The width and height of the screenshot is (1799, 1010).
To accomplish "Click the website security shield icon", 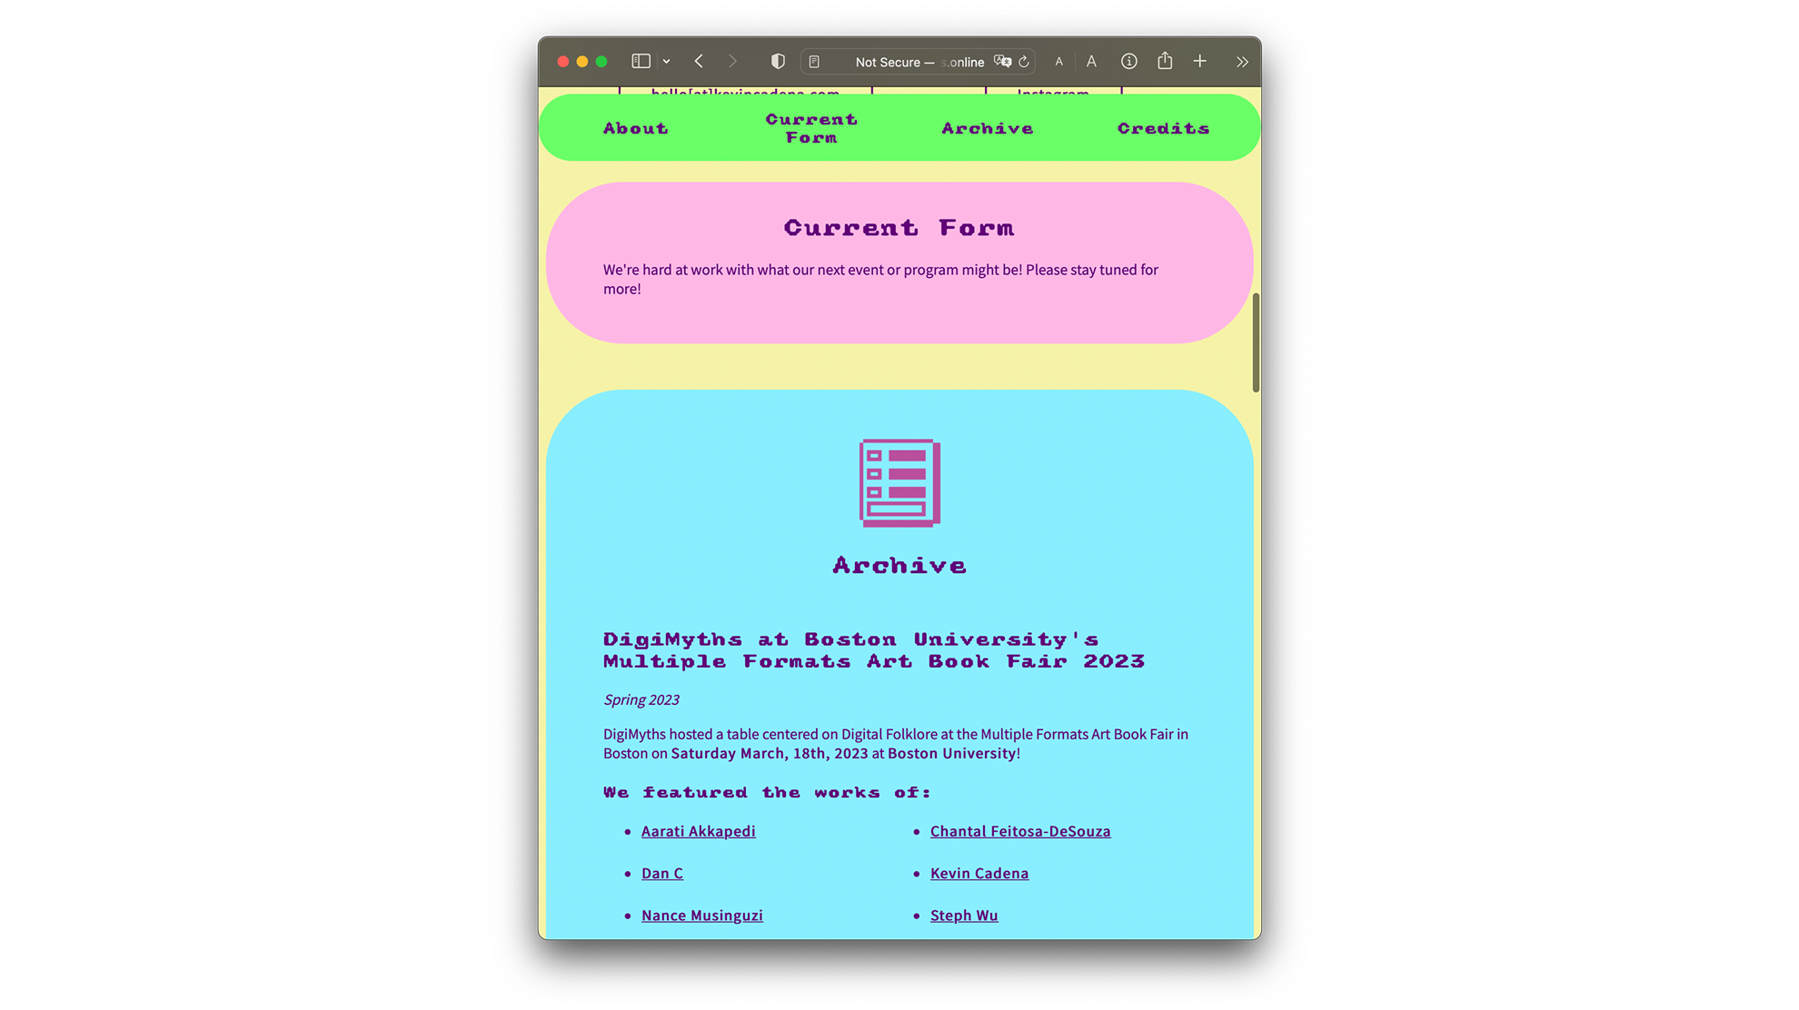I will 777,61.
